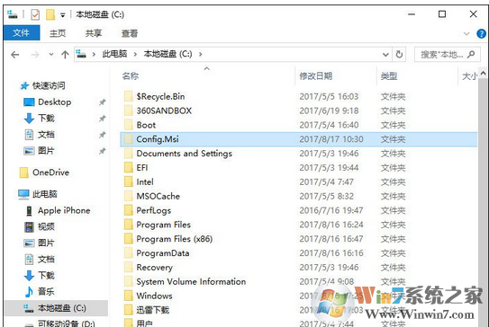Select System Volume Information folder

[x=191, y=282]
